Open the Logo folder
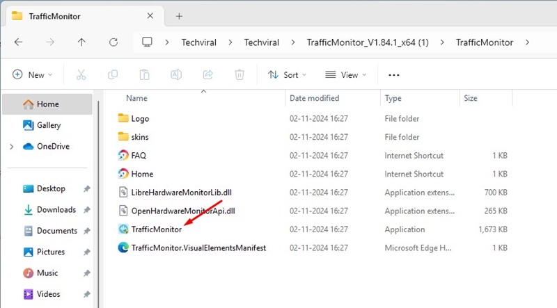This screenshot has height=308, width=557. (140, 119)
